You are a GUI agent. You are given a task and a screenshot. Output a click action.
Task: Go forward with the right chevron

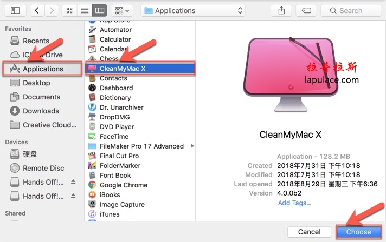[x=52, y=11]
